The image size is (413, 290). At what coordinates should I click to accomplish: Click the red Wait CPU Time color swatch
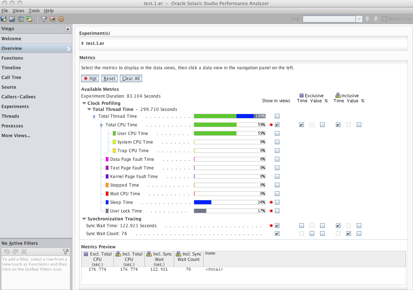tap(107, 193)
